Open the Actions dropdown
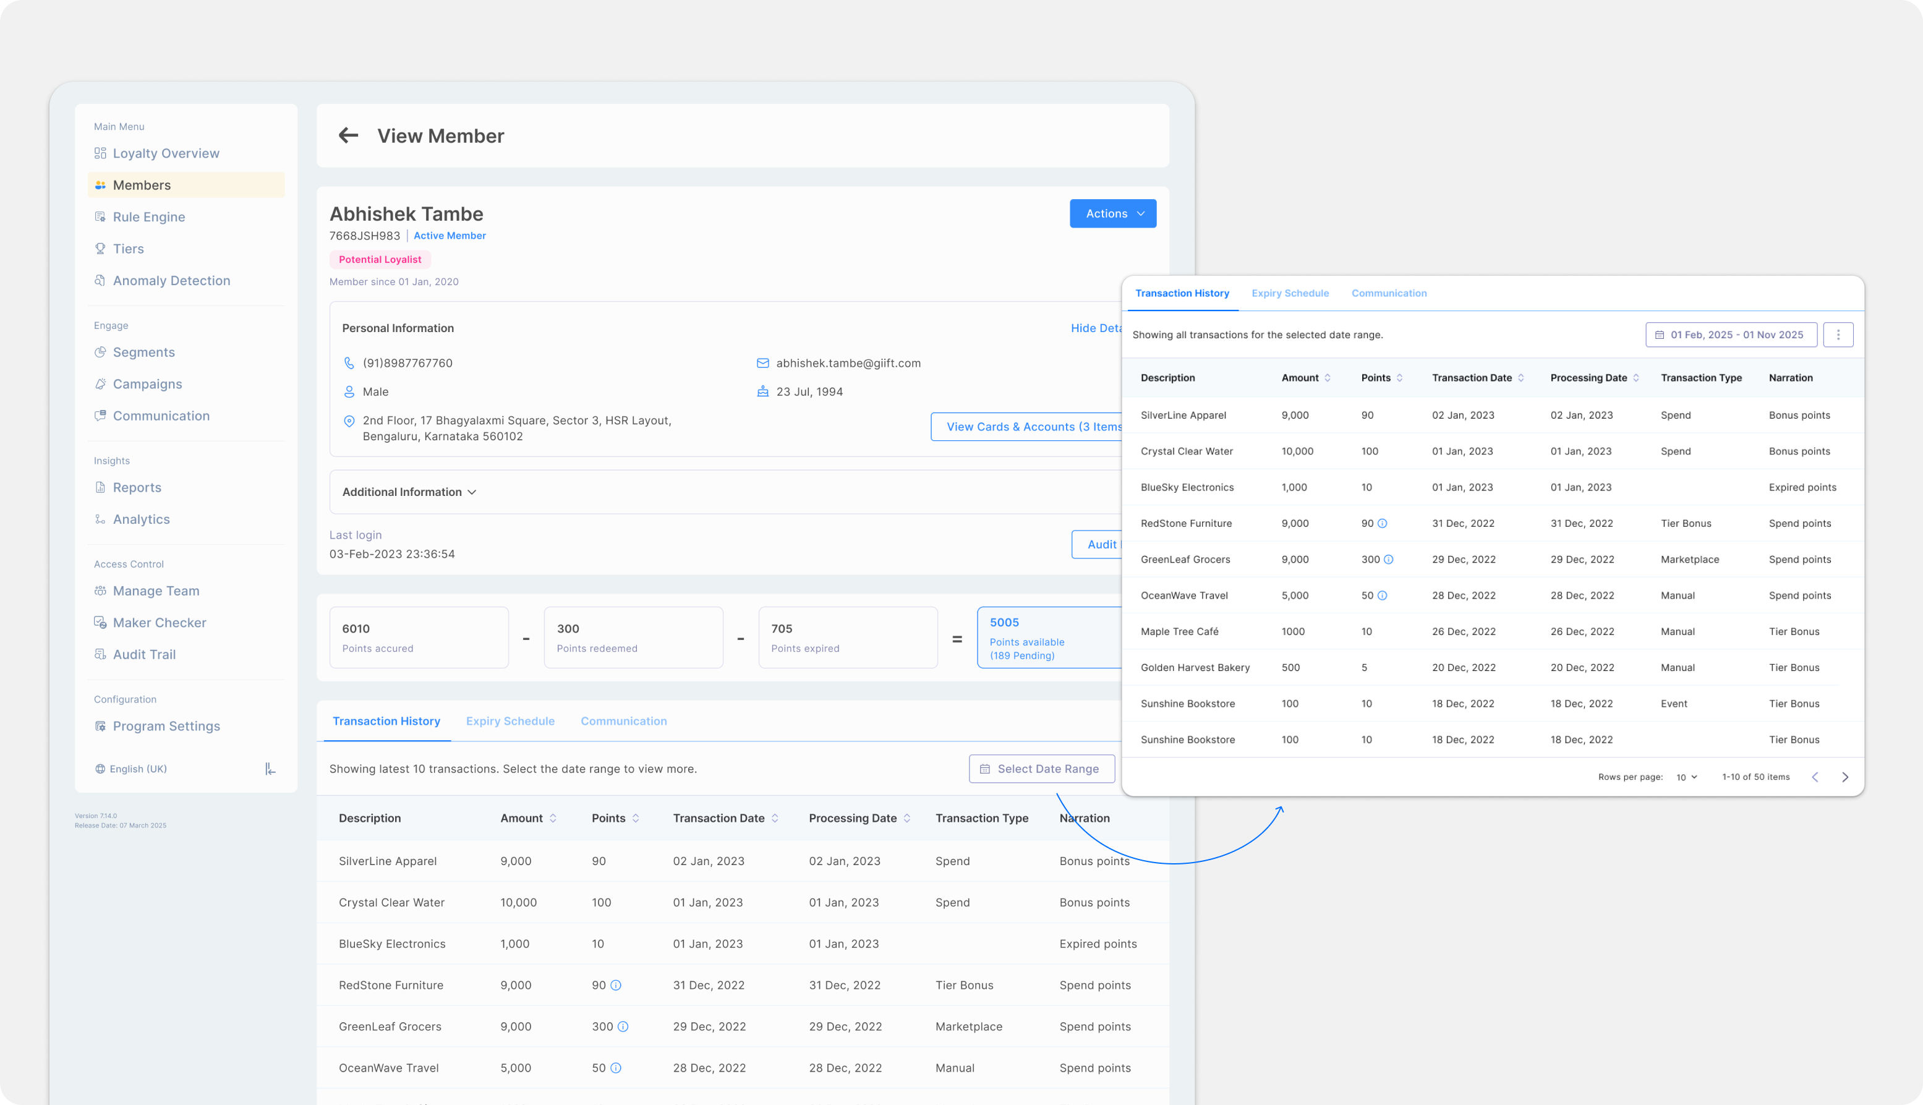The height and width of the screenshot is (1105, 1923). tap(1112, 214)
